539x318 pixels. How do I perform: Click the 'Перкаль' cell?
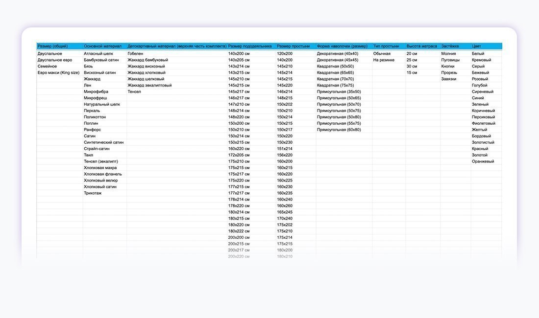(x=92, y=111)
